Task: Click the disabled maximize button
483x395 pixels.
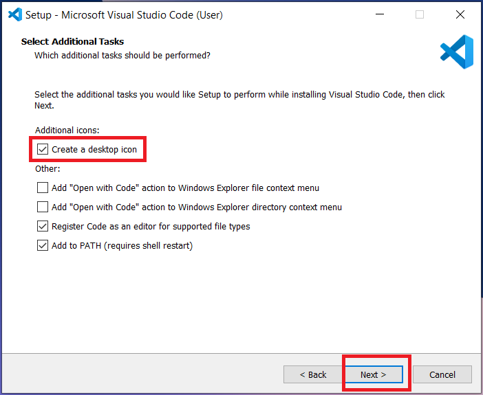Action: point(420,14)
